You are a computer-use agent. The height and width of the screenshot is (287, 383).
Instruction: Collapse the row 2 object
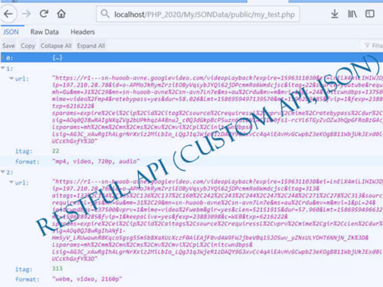click(x=3, y=172)
